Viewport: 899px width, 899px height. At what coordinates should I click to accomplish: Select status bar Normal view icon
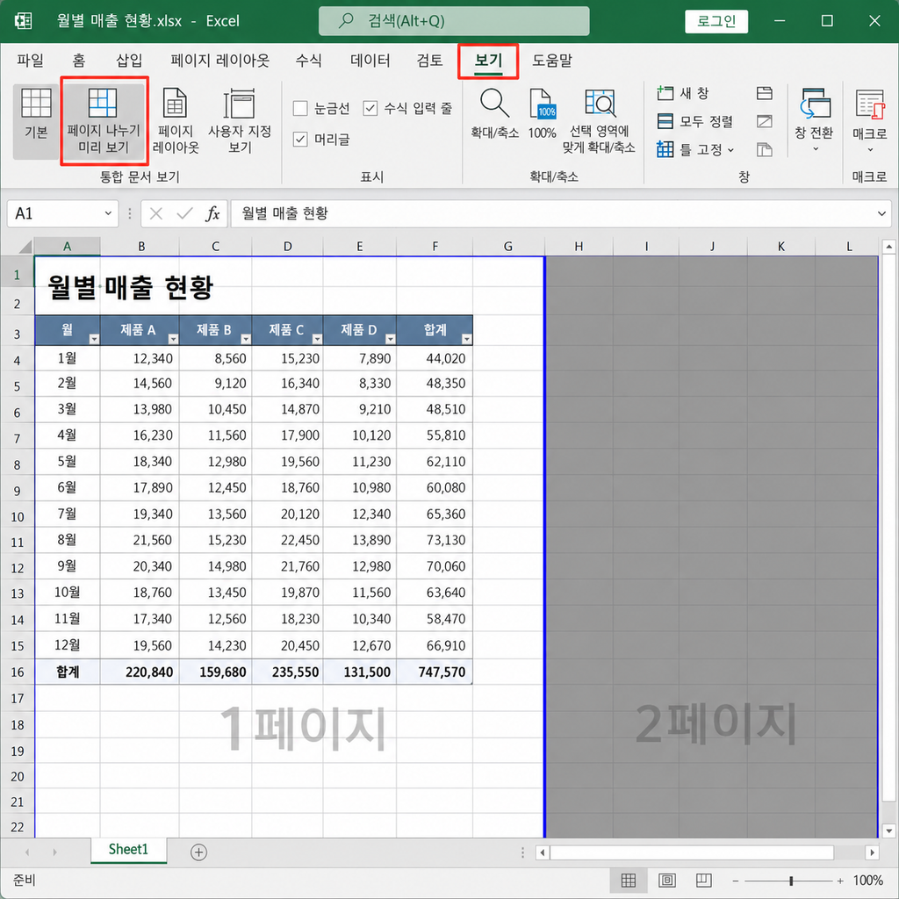click(629, 880)
